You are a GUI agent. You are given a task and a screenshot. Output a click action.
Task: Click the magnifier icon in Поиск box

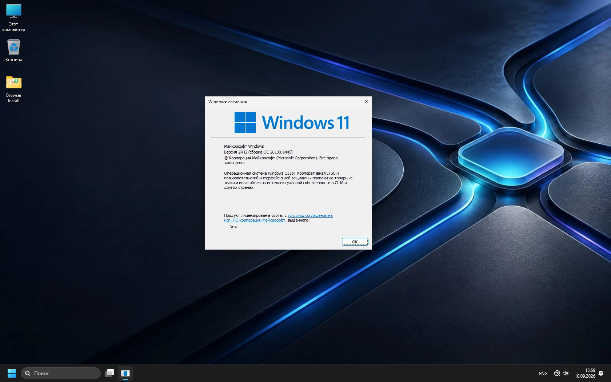pos(28,373)
